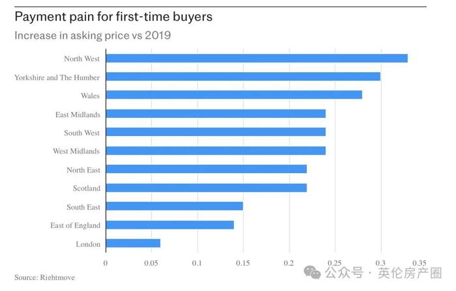
Task: Click the Source: Rightmove text
Action: (x=44, y=277)
